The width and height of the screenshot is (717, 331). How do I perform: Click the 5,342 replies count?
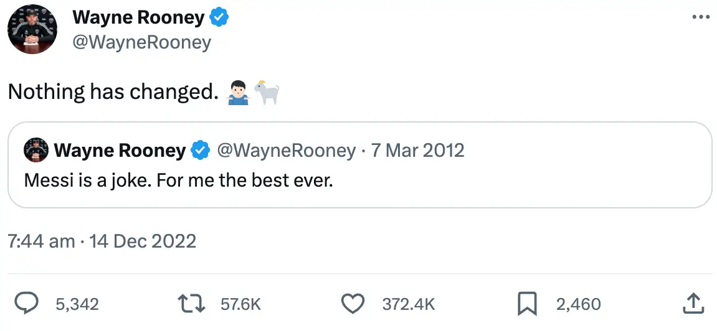pyautogui.click(x=77, y=304)
